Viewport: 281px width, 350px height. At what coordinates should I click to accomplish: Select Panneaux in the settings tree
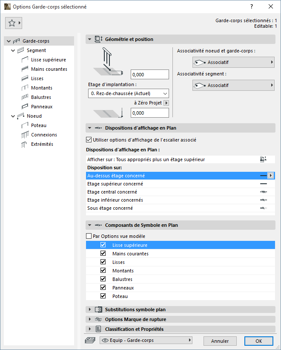click(42, 107)
